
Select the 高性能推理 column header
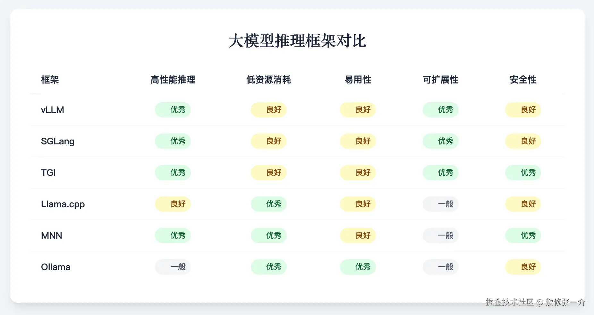(x=173, y=80)
